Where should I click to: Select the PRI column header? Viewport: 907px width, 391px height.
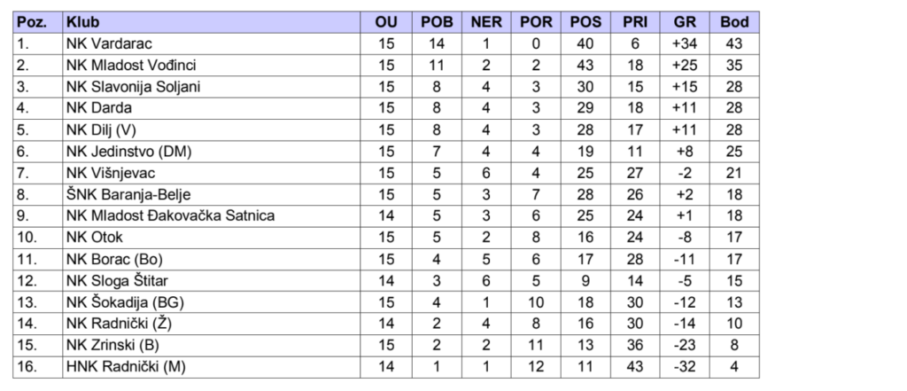(x=635, y=22)
